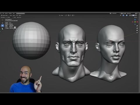140x105 pixels.
Task: Switch to wireframe viewport shading
Action: pos(132,15)
